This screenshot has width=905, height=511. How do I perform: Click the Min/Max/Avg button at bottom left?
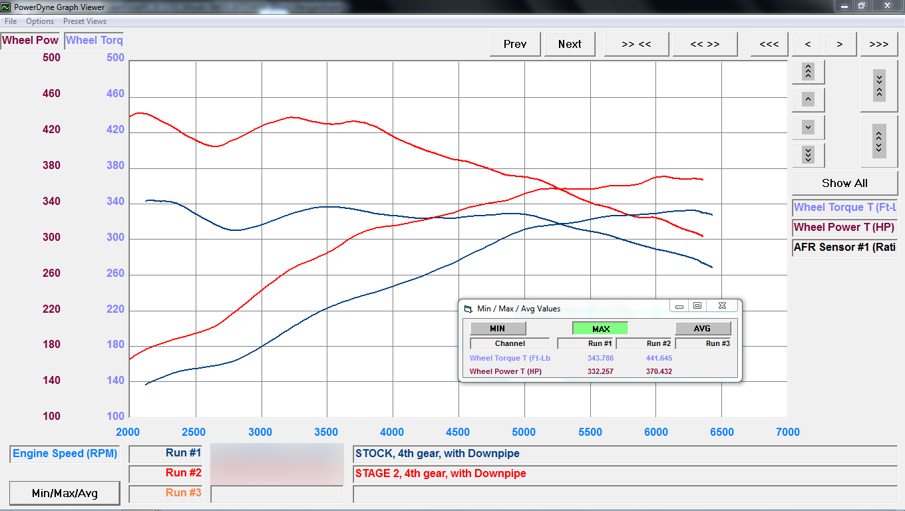point(65,493)
